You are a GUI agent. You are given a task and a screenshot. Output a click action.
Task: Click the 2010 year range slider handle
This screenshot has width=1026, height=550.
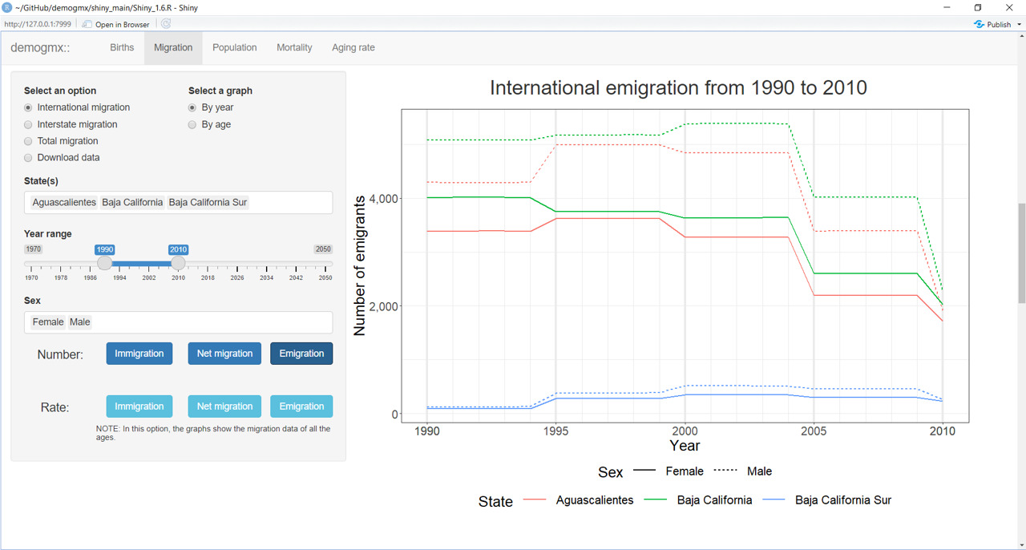pyautogui.click(x=178, y=264)
